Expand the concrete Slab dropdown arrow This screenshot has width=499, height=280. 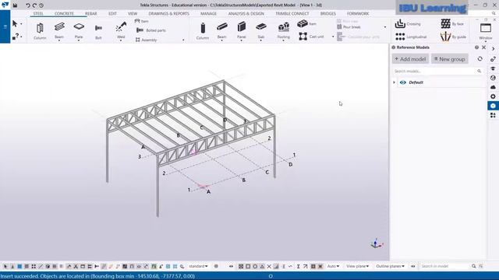pos(261,40)
